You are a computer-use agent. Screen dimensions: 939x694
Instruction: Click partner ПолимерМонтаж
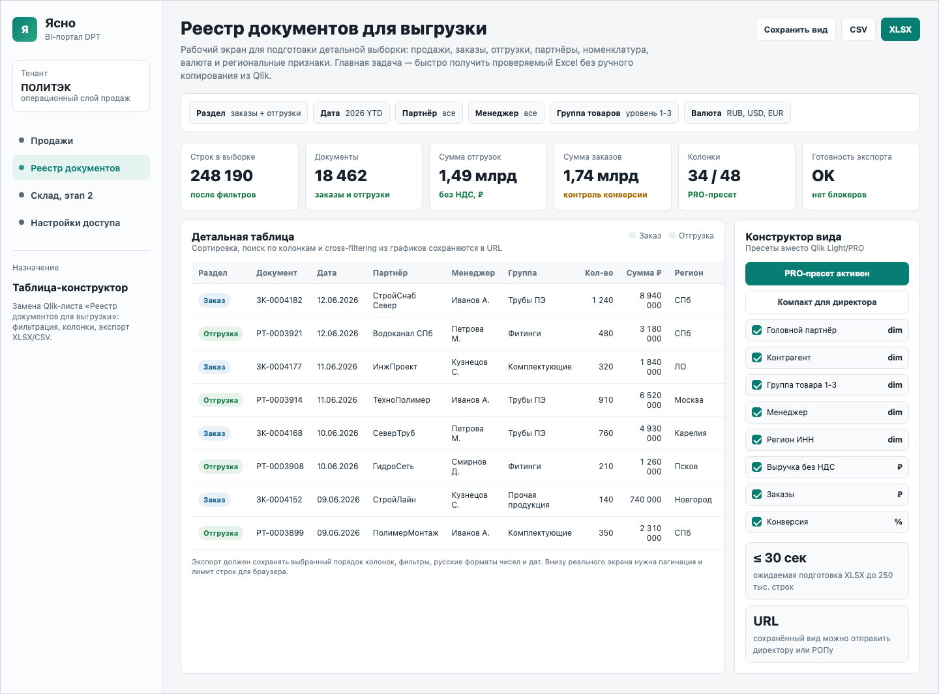tap(406, 533)
